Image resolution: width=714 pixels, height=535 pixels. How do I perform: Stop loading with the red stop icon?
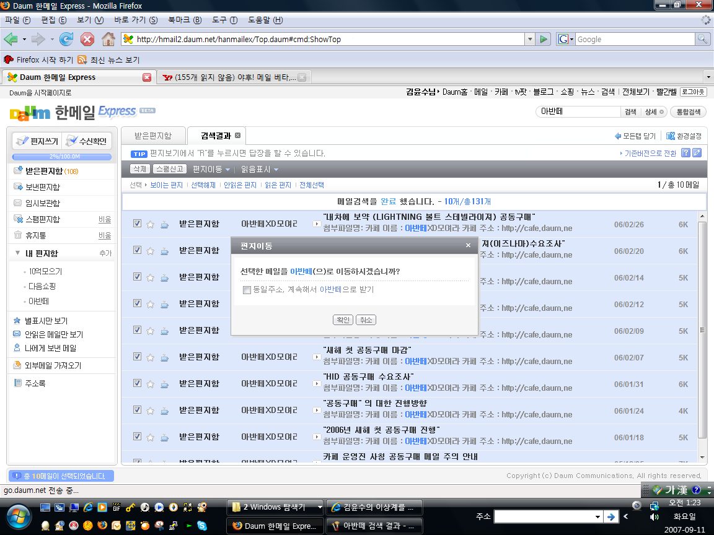click(x=87, y=39)
